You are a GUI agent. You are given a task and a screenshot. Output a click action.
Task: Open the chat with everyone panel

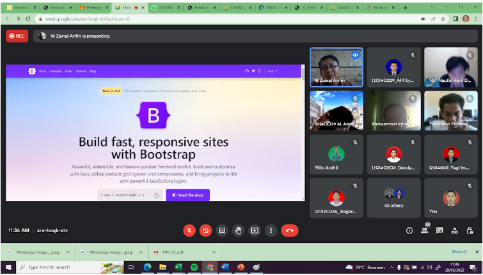(x=439, y=230)
